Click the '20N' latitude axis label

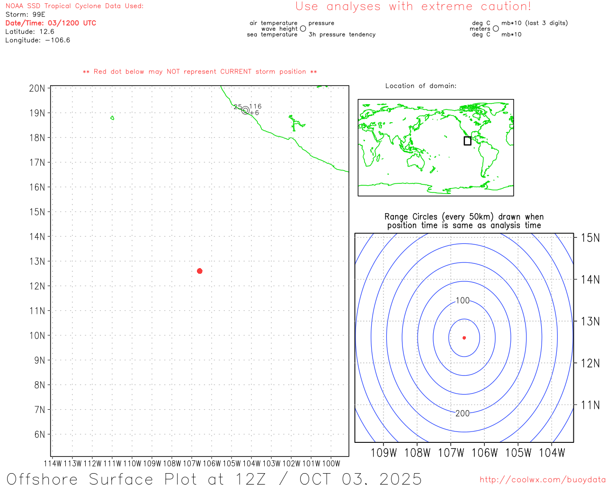pos(37,89)
